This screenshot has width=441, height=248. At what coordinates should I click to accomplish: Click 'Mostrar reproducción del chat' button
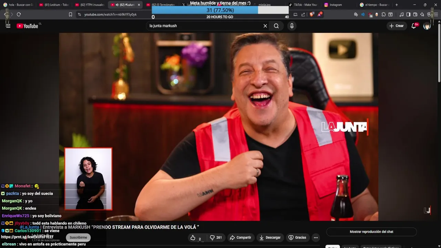[x=371, y=232]
